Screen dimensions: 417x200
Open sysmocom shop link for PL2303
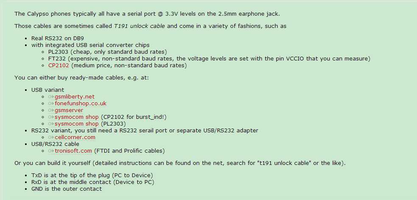[77, 124]
